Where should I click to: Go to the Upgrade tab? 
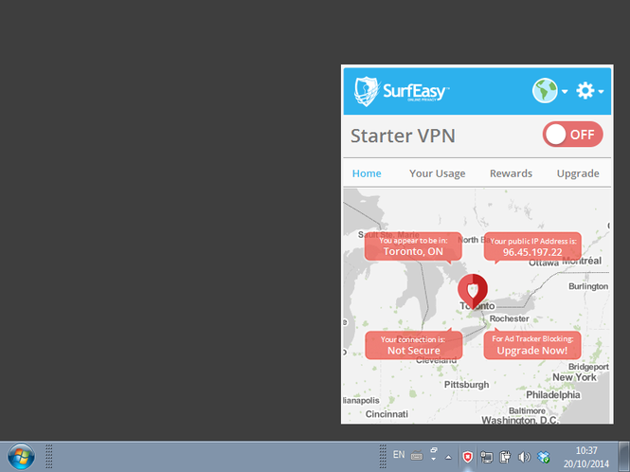[x=578, y=173]
